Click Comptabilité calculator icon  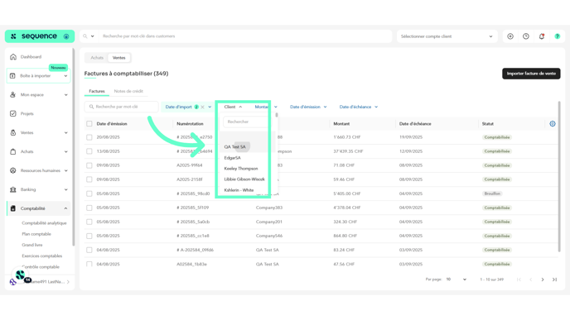pyautogui.click(x=13, y=208)
